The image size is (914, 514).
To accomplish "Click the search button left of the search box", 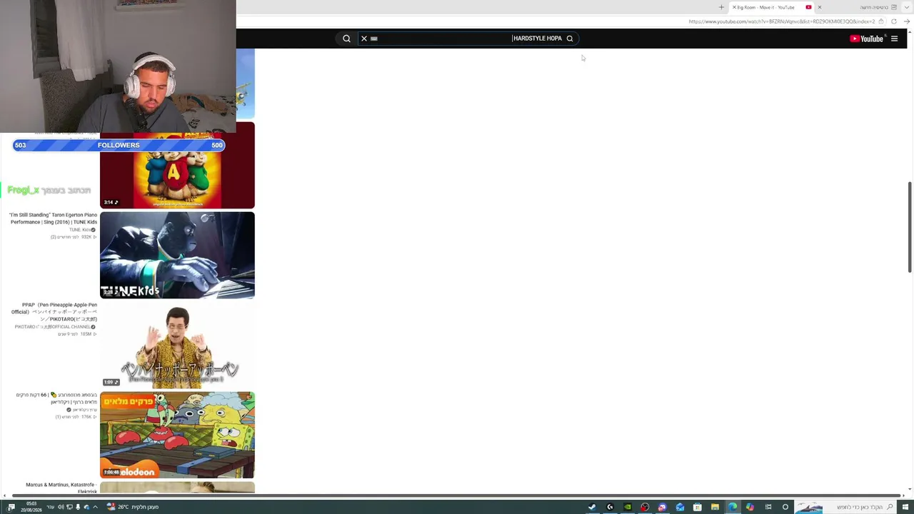I will point(346,39).
